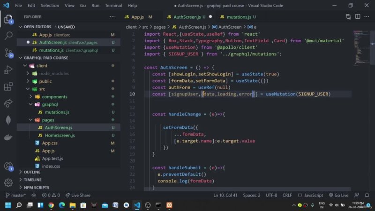Collapse the graphql folder
Screen dimensions: 375x211
pyautogui.click(x=30, y=104)
